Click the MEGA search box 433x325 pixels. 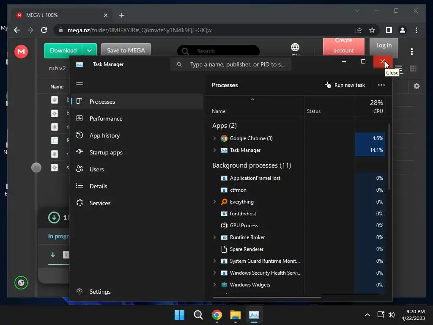pyautogui.click(x=218, y=51)
